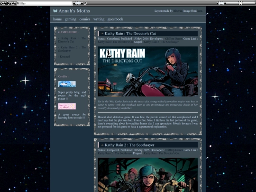Open the comics section
This screenshot has height=192, width=256.
[85, 19]
